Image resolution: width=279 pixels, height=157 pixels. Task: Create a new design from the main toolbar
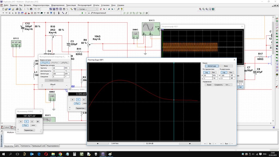tap(3, 9)
